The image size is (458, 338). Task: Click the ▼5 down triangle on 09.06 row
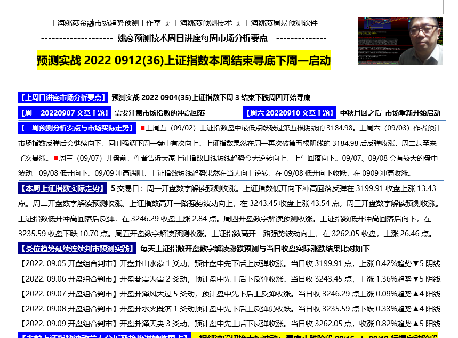pyautogui.click(x=415, y=279)
